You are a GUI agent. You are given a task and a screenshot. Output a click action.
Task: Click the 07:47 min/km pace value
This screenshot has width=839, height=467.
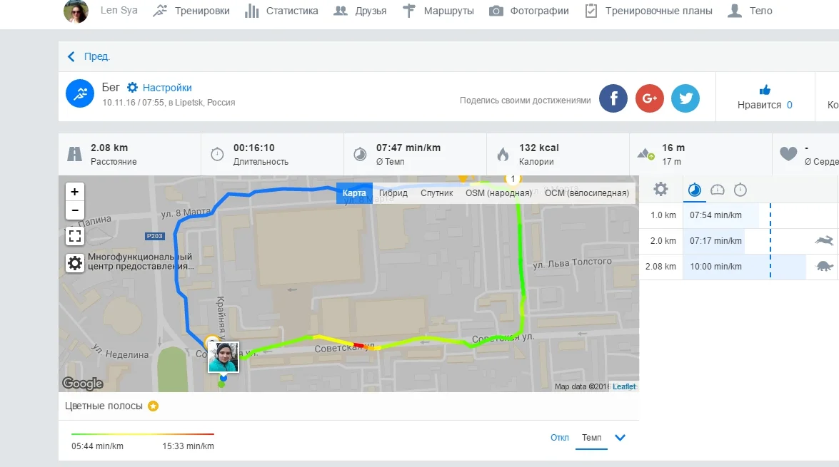click(408, 148)
